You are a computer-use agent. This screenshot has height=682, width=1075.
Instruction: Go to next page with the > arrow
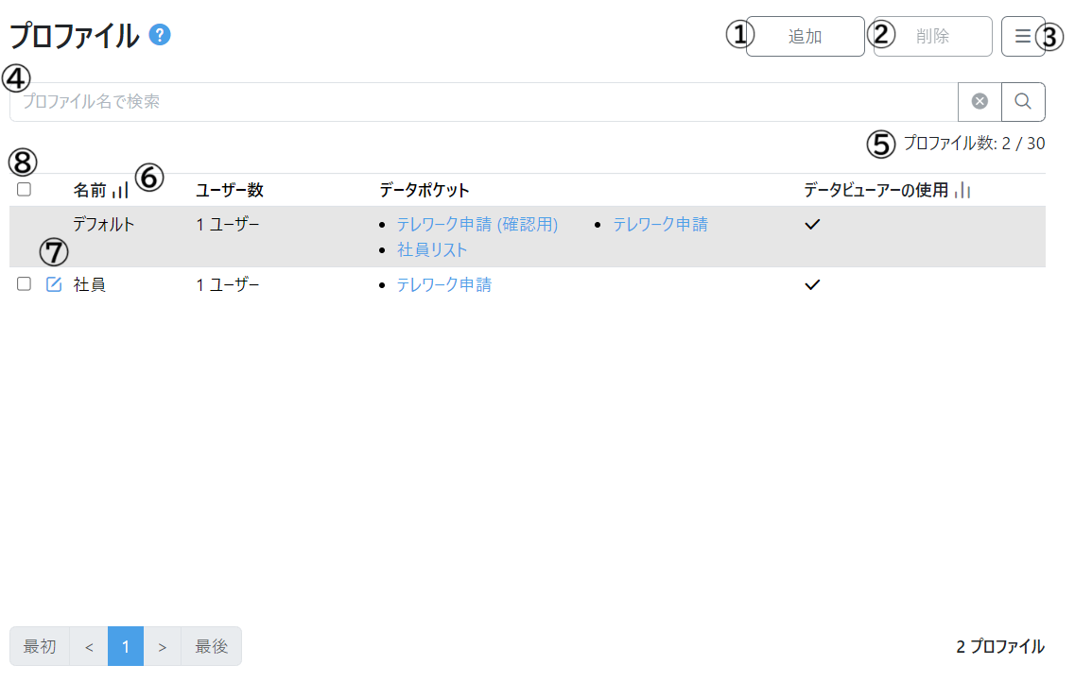[163, 646]
